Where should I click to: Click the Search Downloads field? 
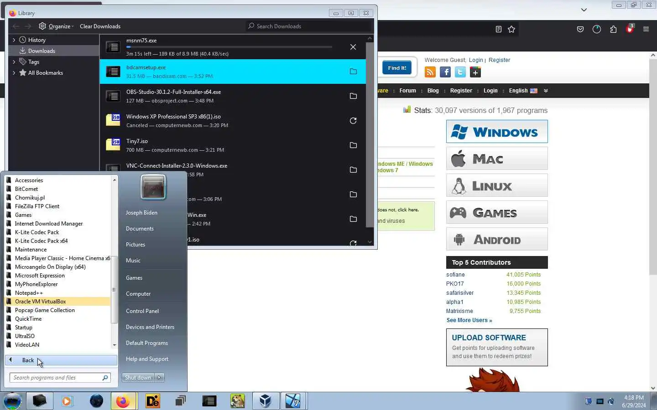click(x=309, y=26)
